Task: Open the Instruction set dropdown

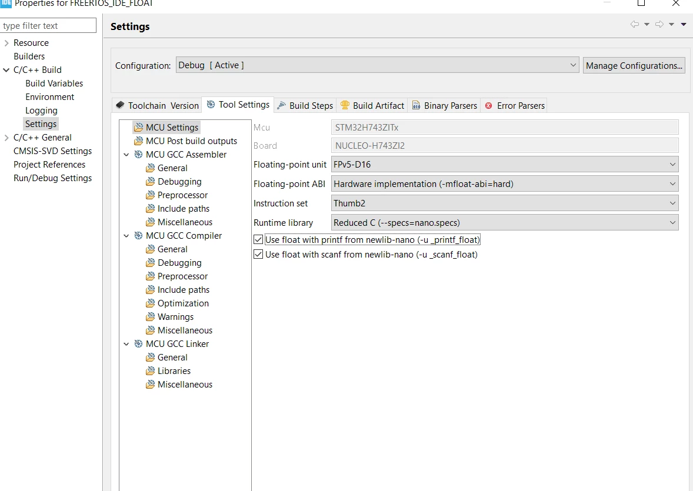Action: 505,203
